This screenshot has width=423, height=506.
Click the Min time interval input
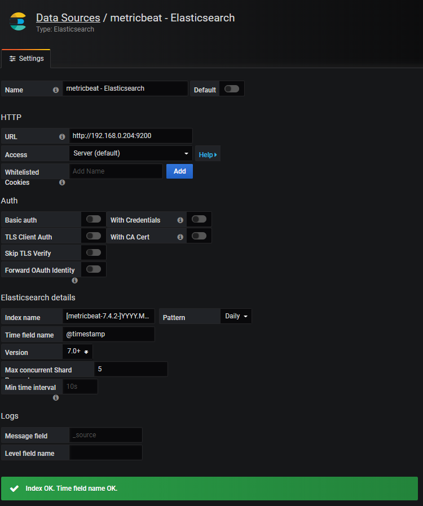[80, 387]
